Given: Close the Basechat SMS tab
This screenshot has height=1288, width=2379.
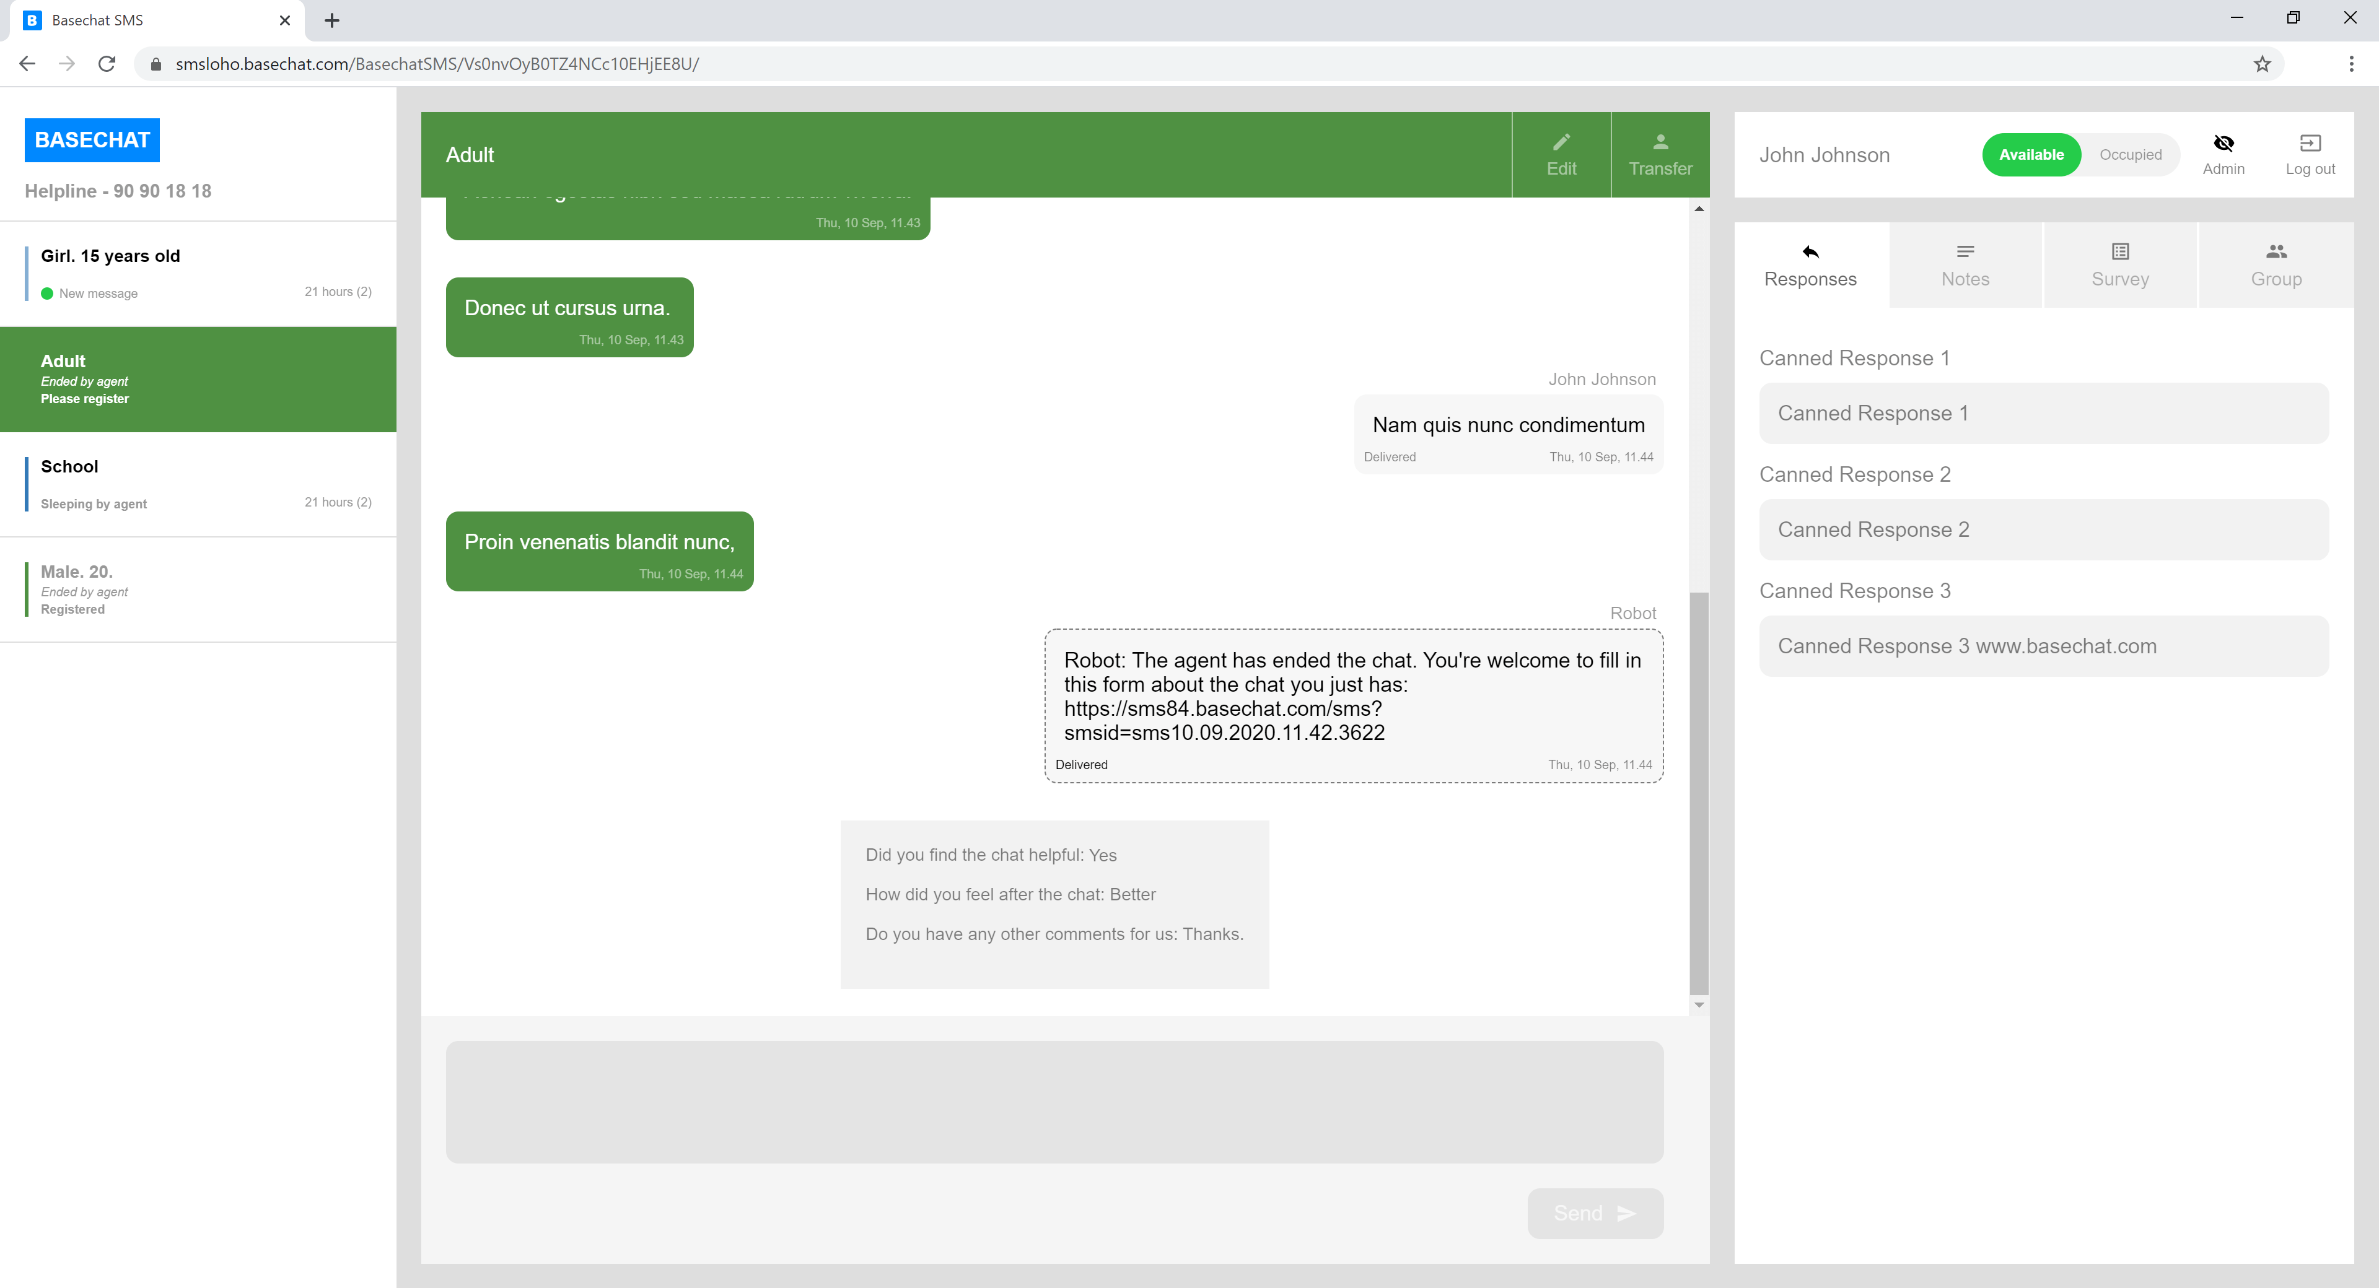Looking at the screenshot, I should point(284,20).
